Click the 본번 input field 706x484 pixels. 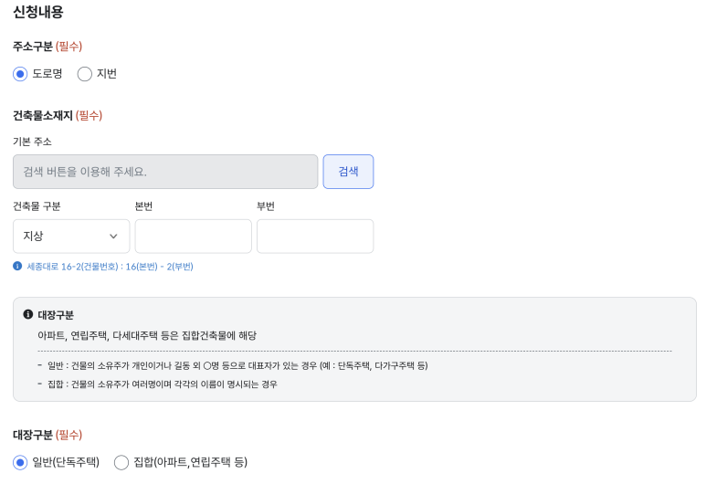(x=193, y=237)
